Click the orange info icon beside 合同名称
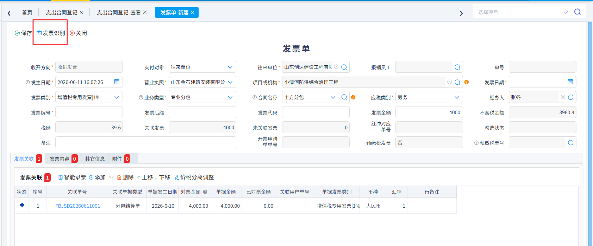This screenshot has height=246, width=593. [353, 97]
